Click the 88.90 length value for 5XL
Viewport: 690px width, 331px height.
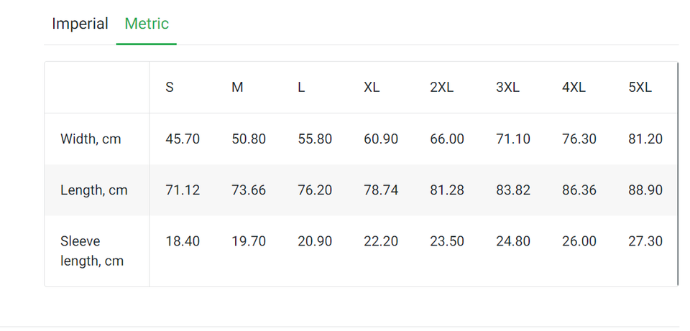click(x=645, y=190)
